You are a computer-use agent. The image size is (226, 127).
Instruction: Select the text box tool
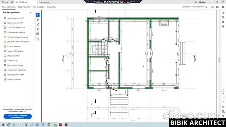pos(38,34)
